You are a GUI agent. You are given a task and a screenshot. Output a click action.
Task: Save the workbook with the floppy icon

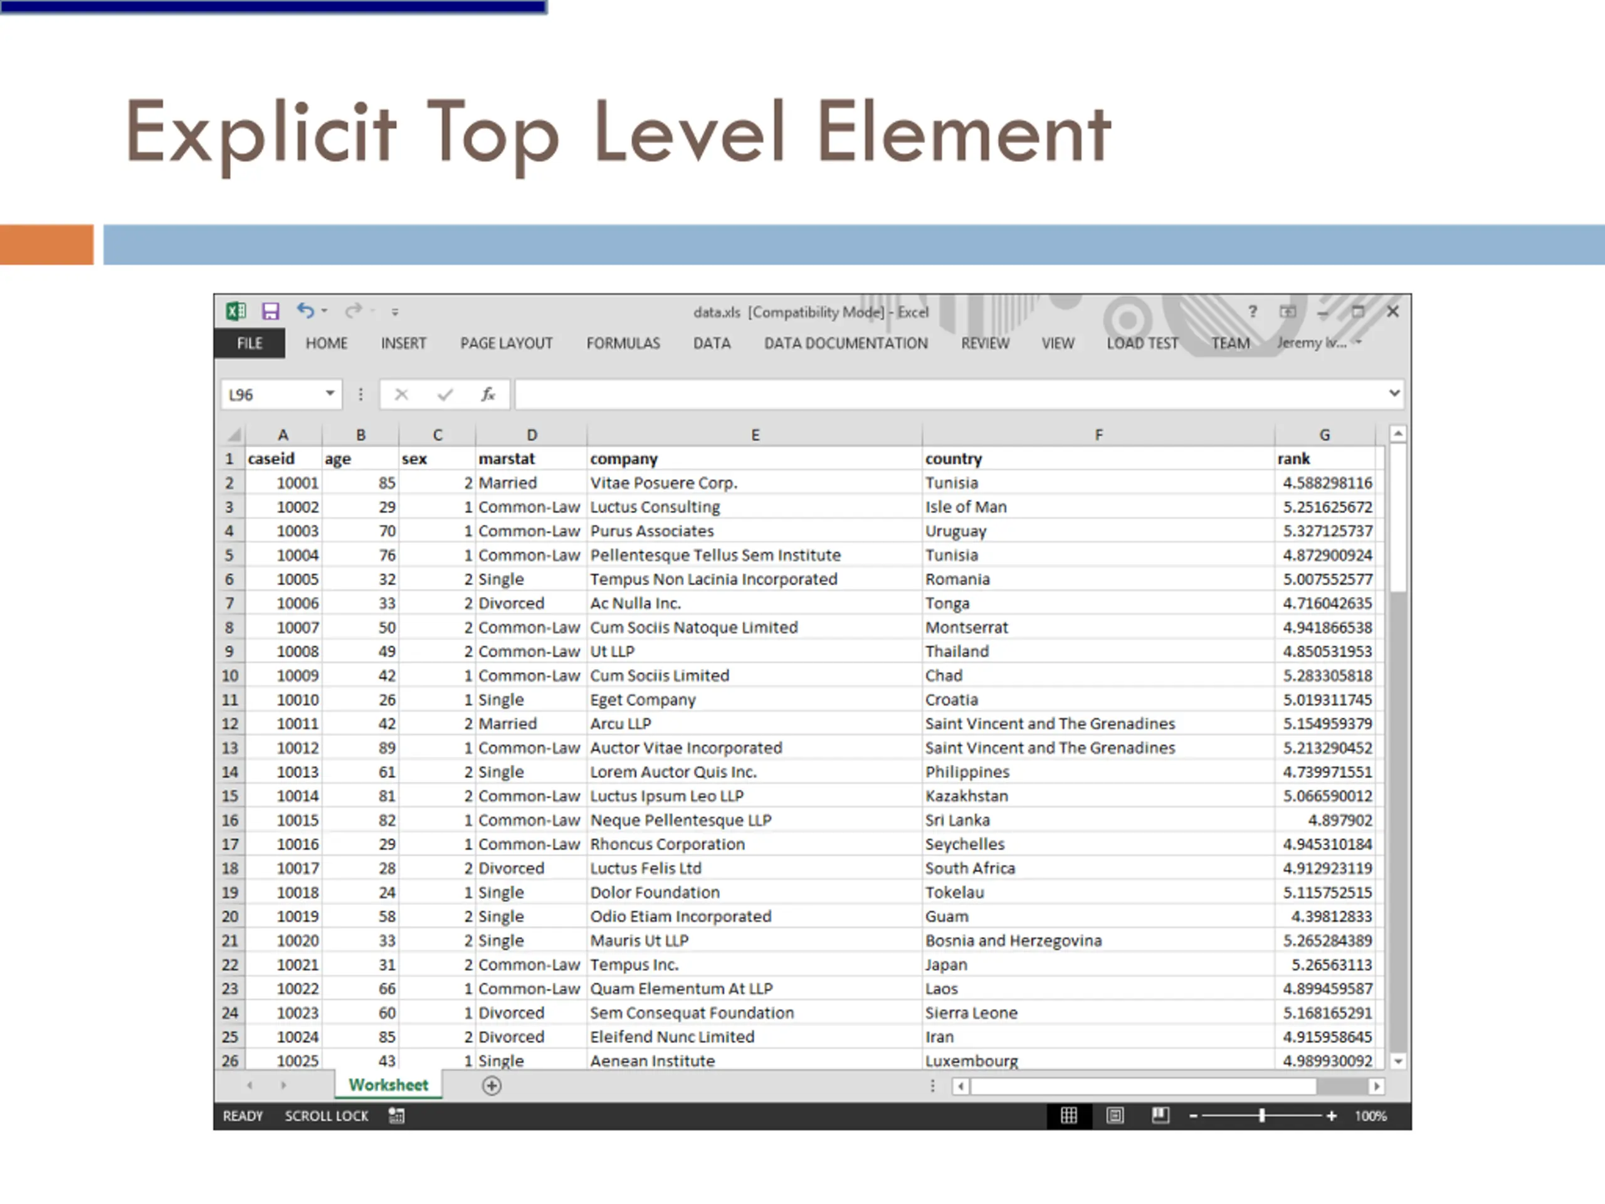pyautogui.click(x=271, y=311)
